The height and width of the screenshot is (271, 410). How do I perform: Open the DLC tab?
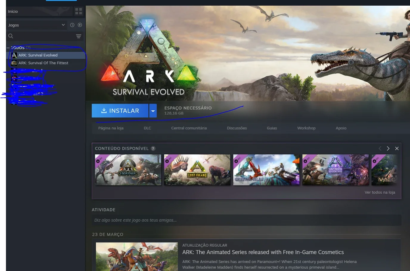147,128
